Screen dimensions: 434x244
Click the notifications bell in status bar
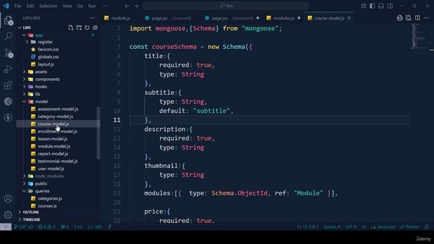click(427, 227)
